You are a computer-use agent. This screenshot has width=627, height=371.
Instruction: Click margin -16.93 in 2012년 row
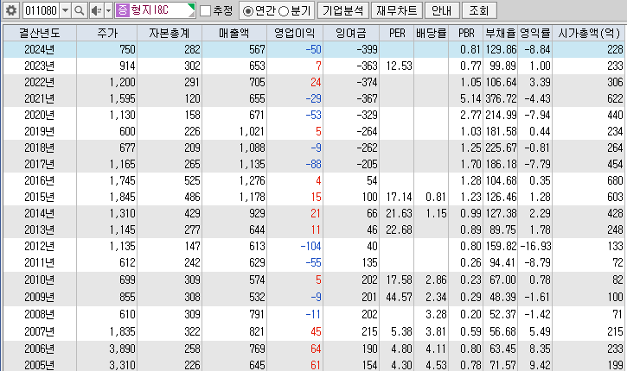point(535,246)
